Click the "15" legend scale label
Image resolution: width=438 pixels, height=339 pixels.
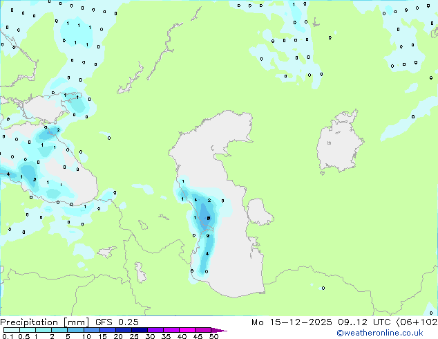(x=102, y=336)
